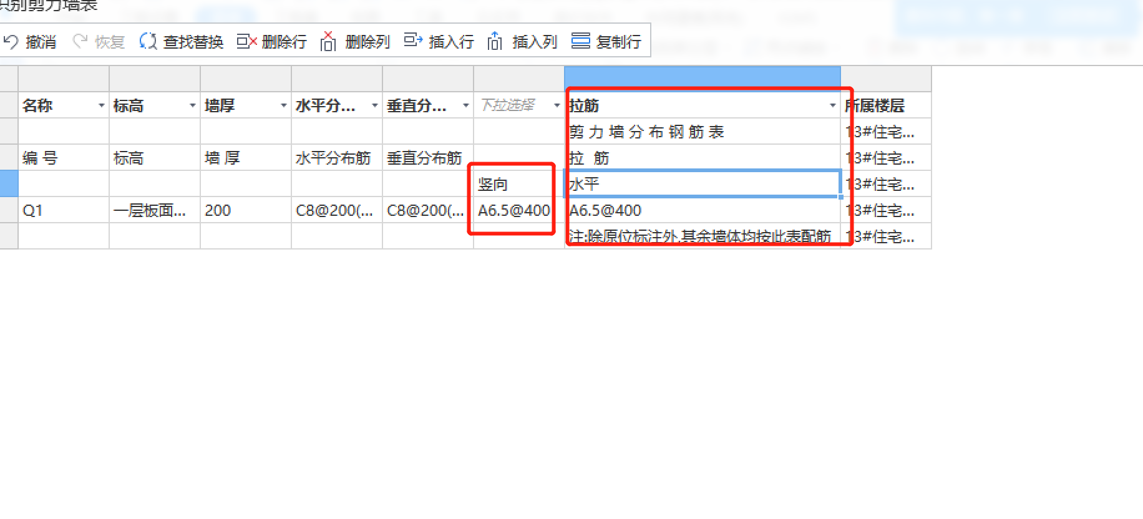Click the 一层板面... elevation cell
The image size is (1143, 519).
[x=155, y=210]
